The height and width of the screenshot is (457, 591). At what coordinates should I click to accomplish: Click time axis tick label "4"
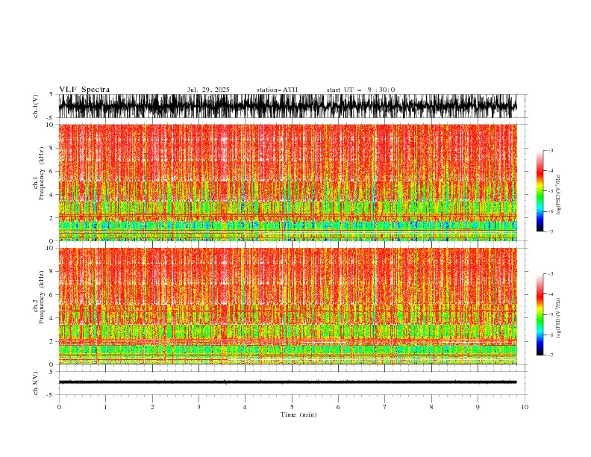point(245,407)
